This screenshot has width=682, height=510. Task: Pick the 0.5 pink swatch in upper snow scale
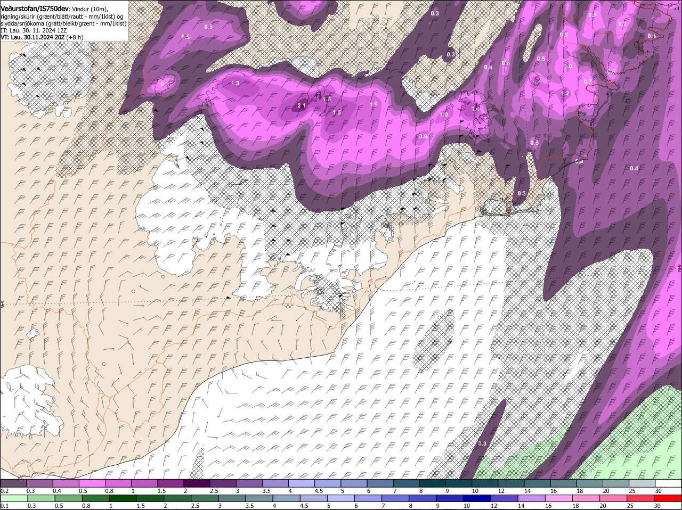(x=92, y=483)
